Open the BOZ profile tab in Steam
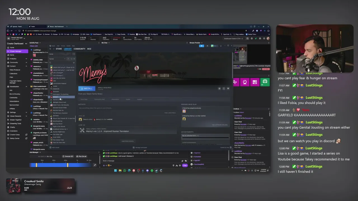The height and width of the screenshot is (201, 358). [89, 49]
